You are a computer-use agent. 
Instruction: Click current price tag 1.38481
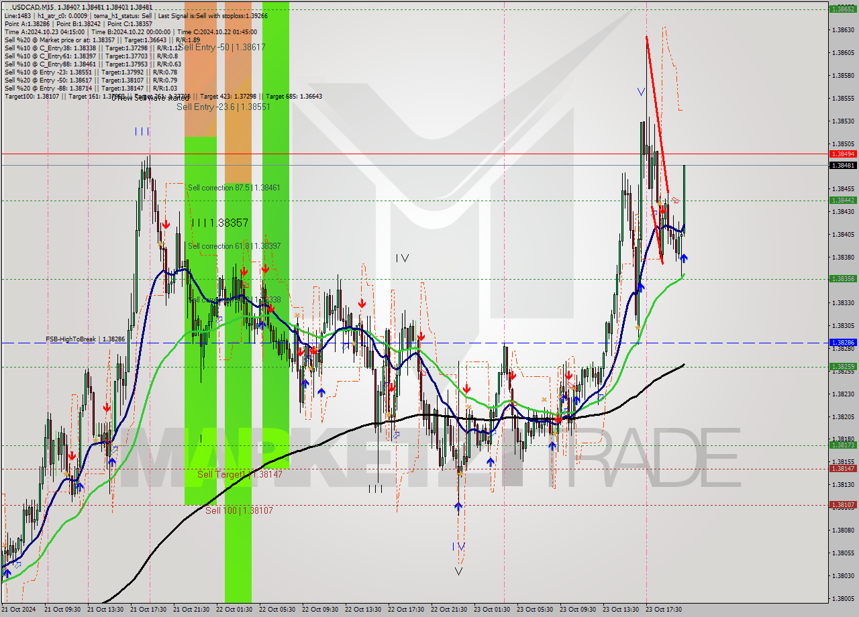click(x=842, y=165)
